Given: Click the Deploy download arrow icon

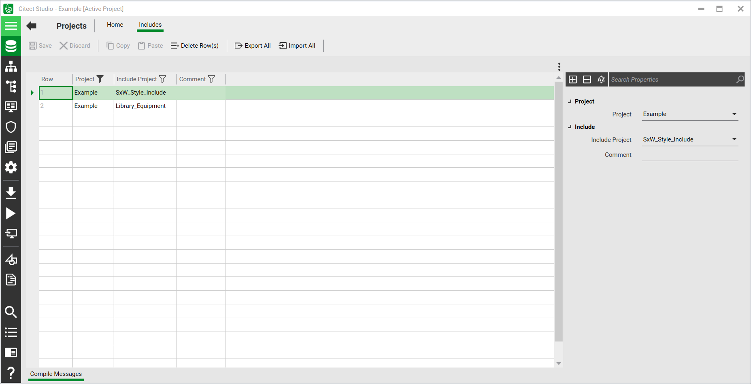Looking at the screenshot, I should coord(11,193).
